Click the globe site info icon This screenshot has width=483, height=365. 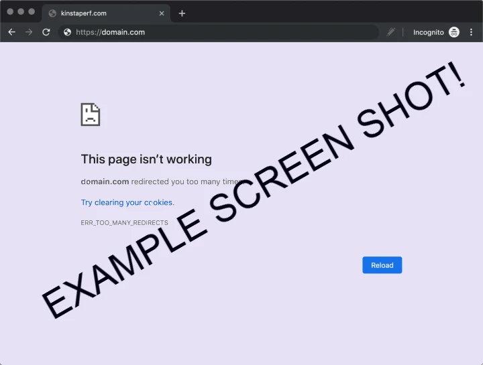click(68, 32)
